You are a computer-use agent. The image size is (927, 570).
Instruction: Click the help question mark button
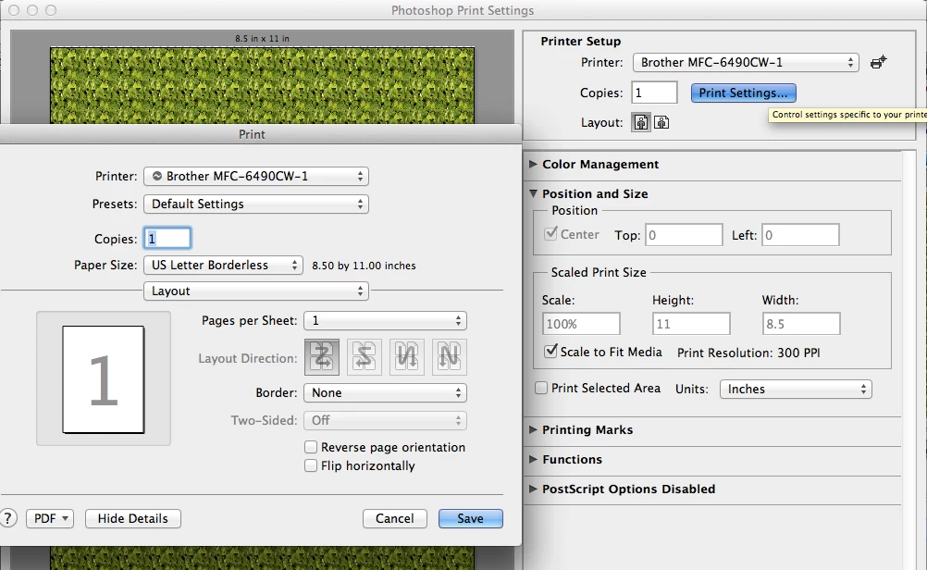click(7, 518)
